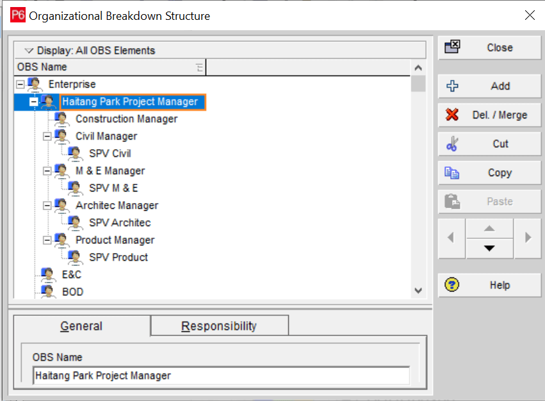Select SPV Product in the tree
This screenshot has width=545, height=401.
pyautogui.click(x=118, y=258)
